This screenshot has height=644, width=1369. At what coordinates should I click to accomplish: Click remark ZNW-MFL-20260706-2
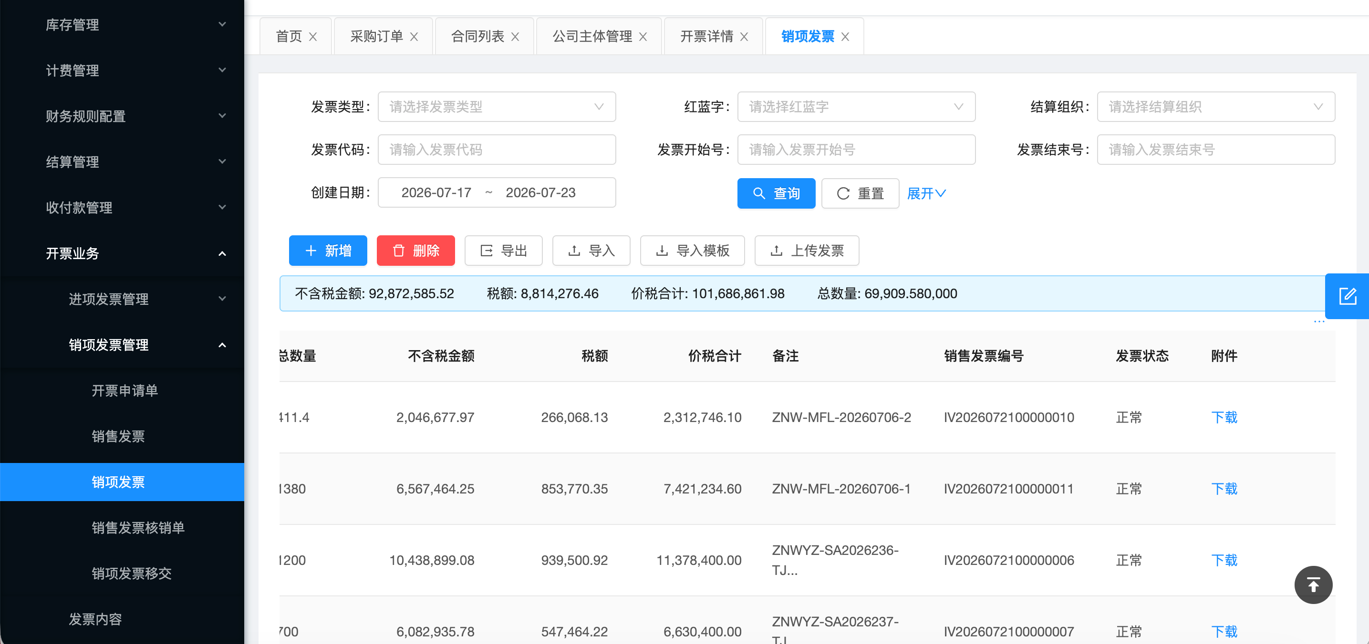pos(841,417)
